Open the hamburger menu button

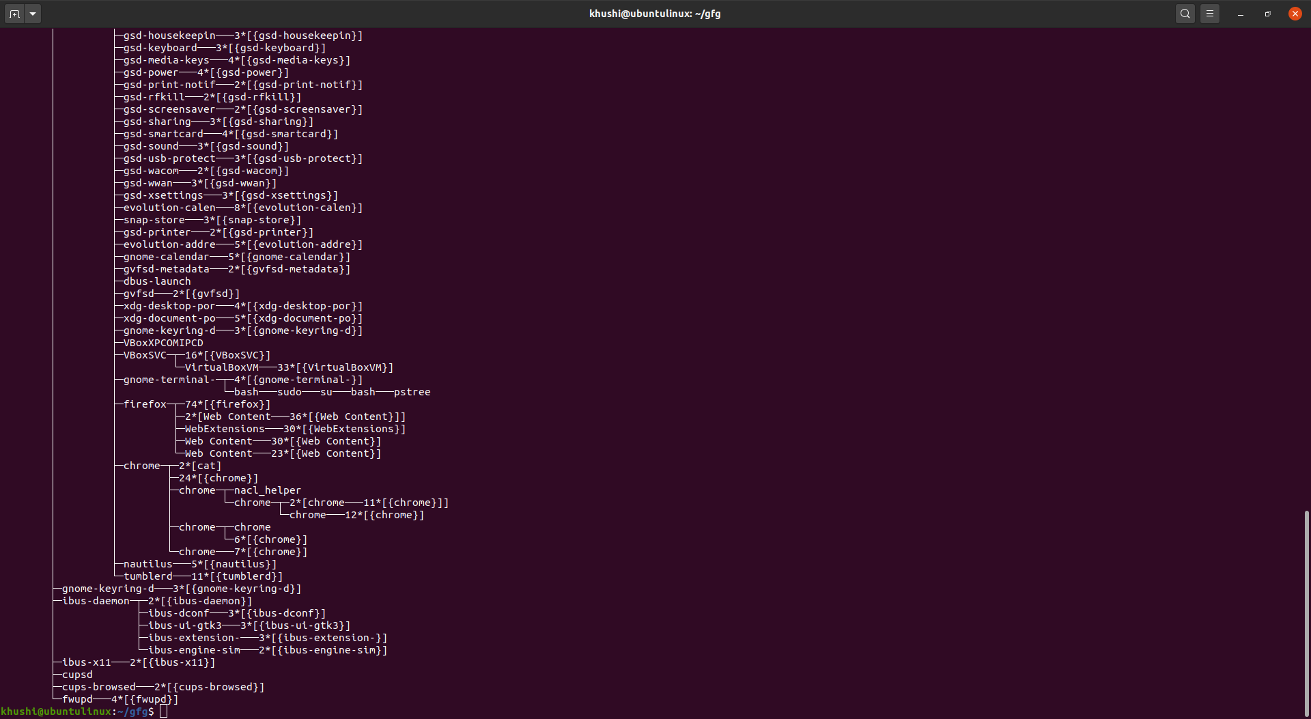pos(1210,14)
